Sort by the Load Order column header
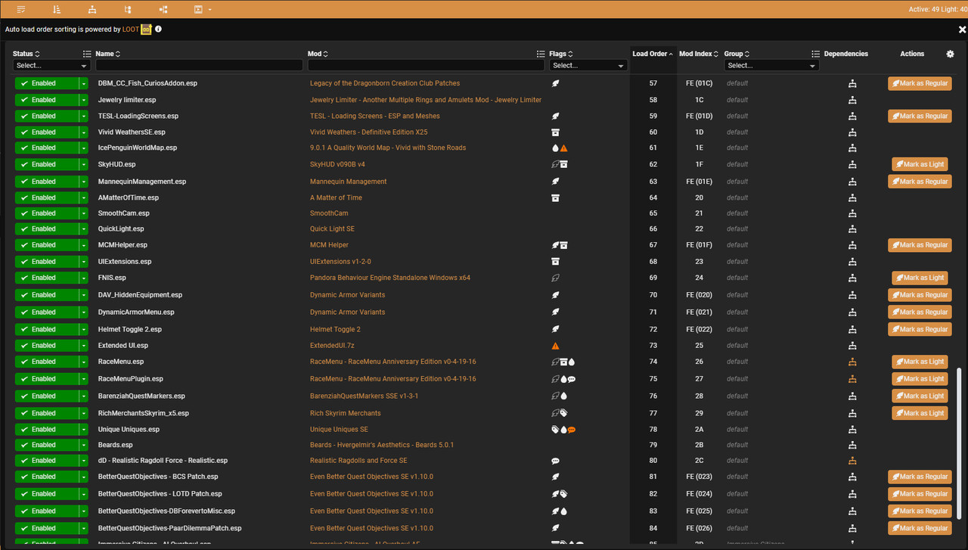This screenshot has height=550, width=968. 653,54
